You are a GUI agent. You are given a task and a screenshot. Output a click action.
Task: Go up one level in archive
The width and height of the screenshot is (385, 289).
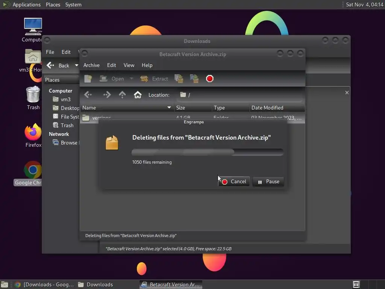click(122, 94)
